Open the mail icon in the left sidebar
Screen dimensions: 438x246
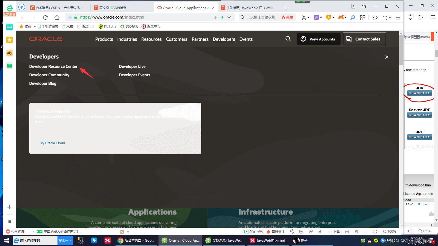(9, 66)
